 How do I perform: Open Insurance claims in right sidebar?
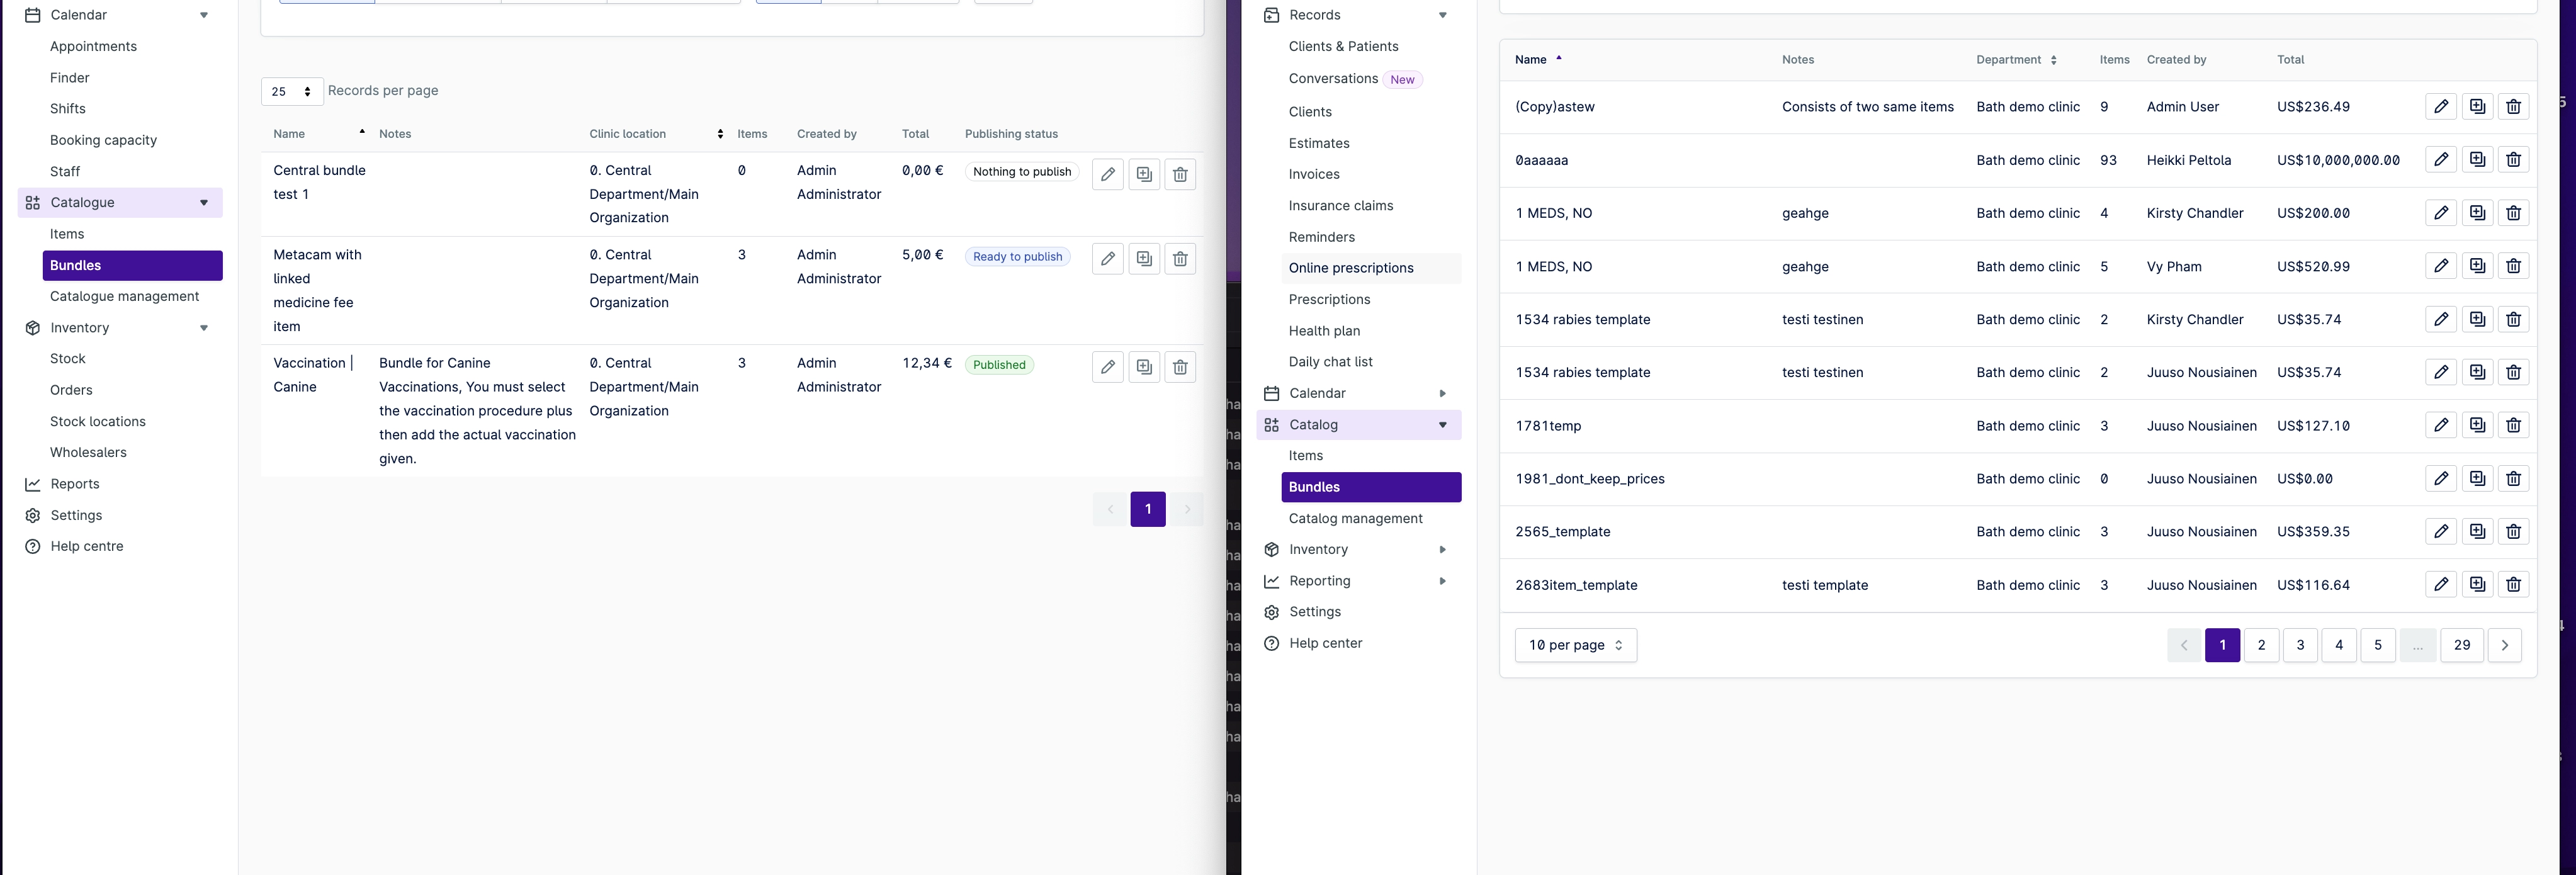coord(1341,205)
